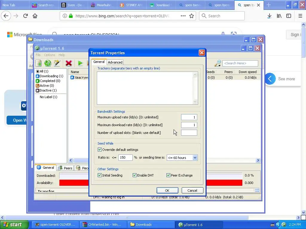Image resolution: width=306 pixels, height=229 pixels.
Task: Toggle Initial Seeding checkbox
Action: click(100, 175)
